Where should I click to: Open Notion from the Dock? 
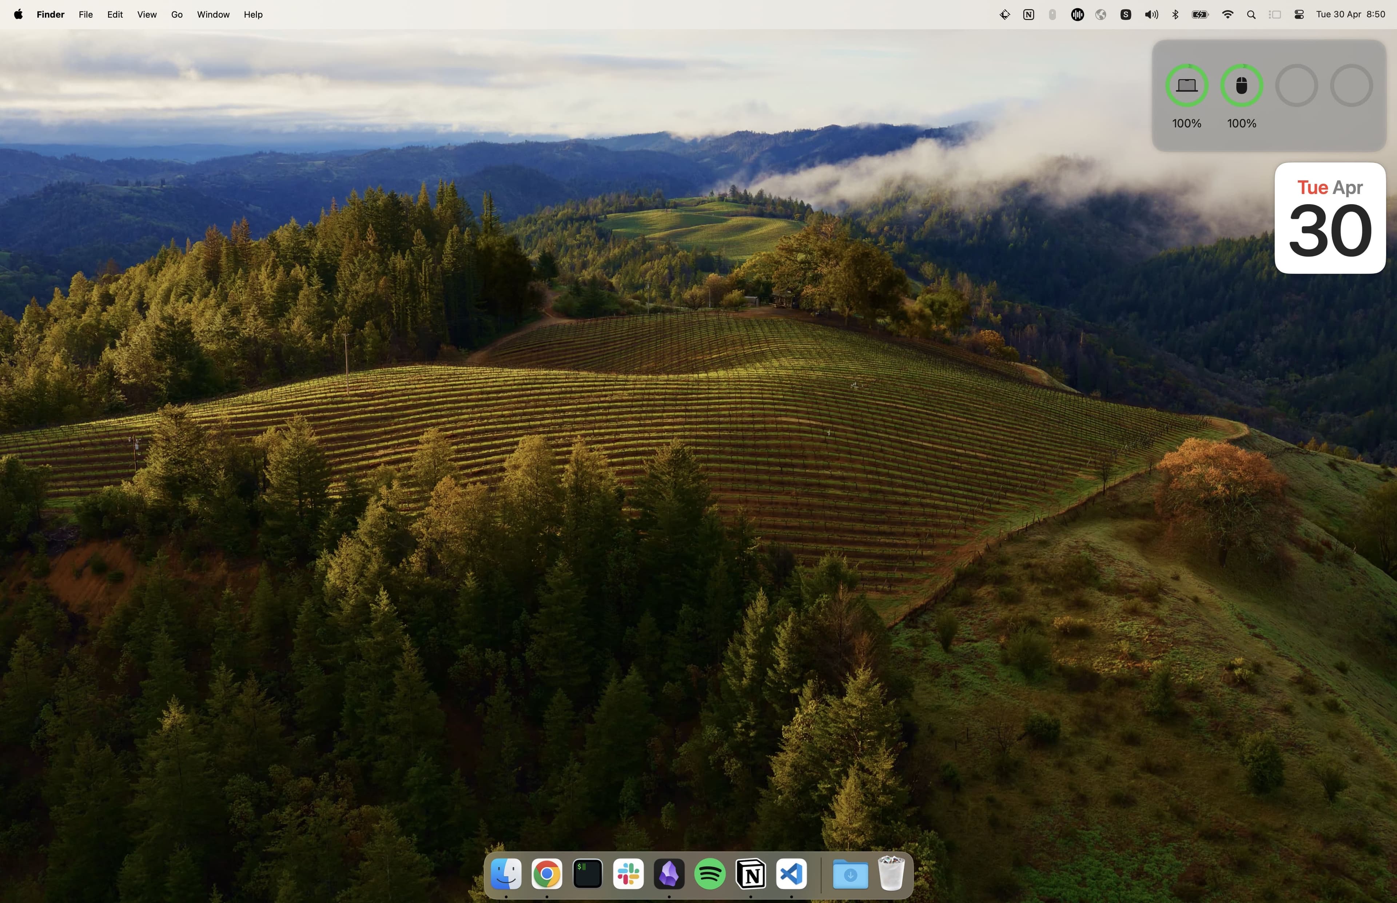[751, 874]
